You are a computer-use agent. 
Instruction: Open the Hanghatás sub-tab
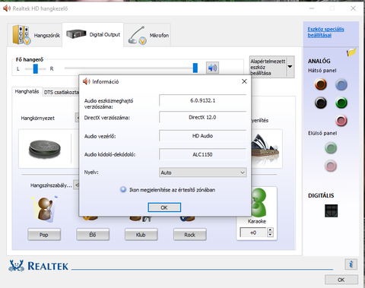[27, 91]
